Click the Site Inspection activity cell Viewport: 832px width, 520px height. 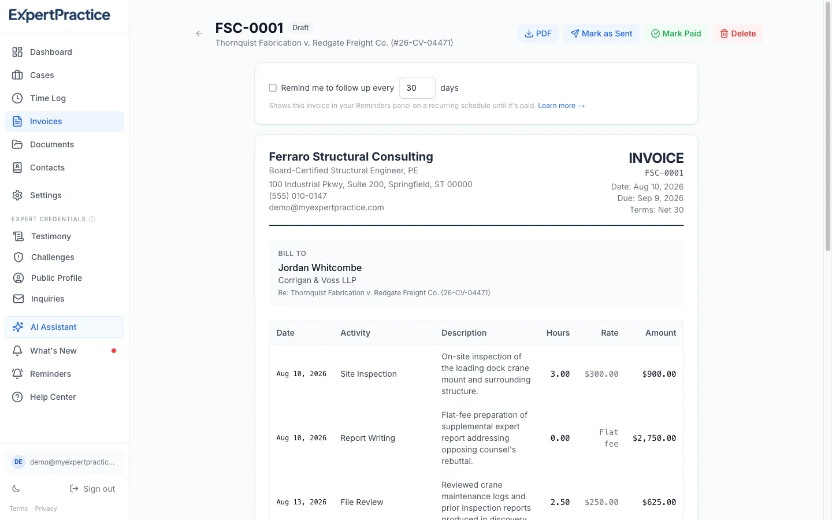pyautogui.click(x=369, y=374)
